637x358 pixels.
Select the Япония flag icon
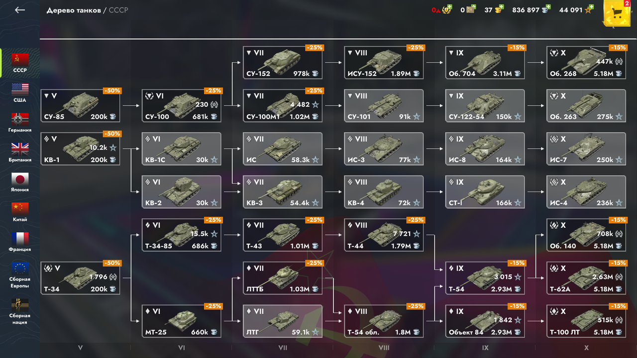[20, 179]
